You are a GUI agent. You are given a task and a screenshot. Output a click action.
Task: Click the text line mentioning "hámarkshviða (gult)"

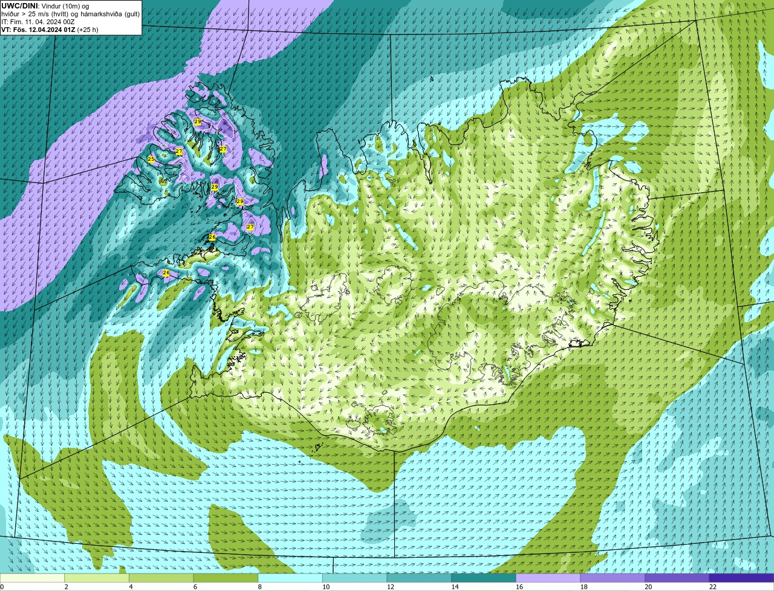tap(70, 13)
